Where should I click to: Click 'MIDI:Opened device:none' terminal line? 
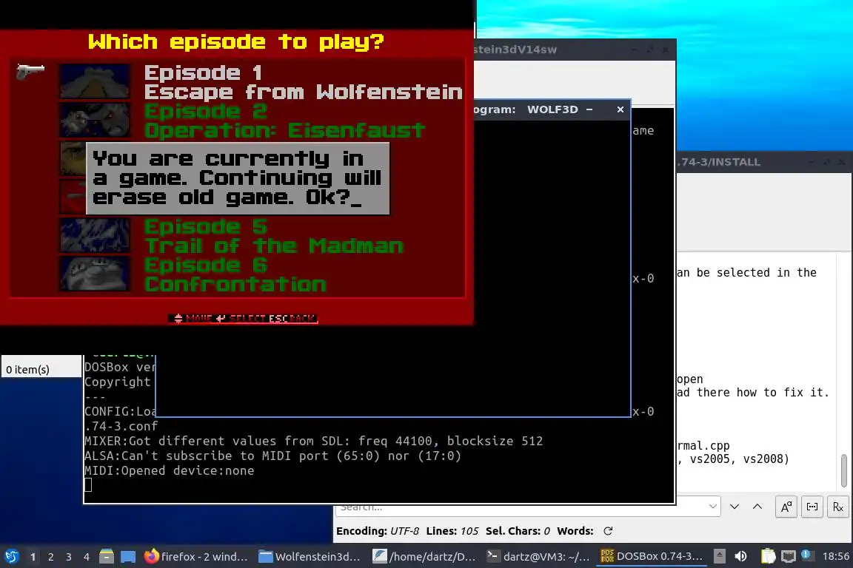click(x=169, y=470)
